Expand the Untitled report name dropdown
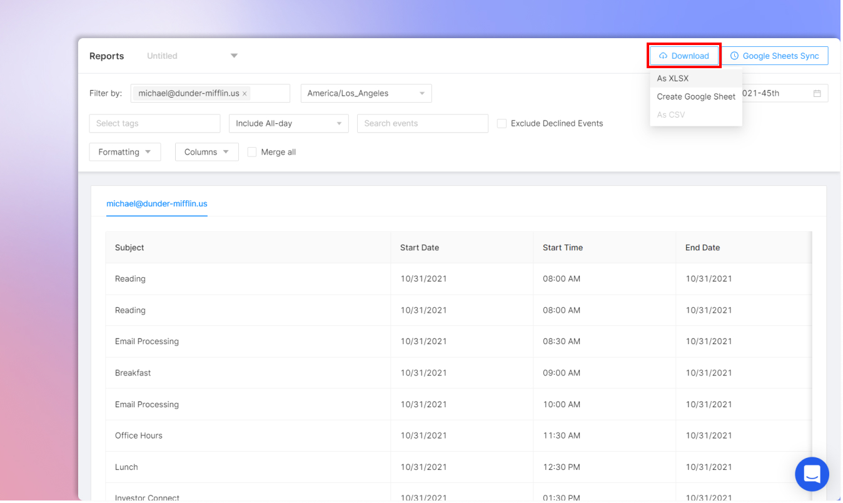The height and width of the screenshot is (503, 843). click(x=233, y=56)
